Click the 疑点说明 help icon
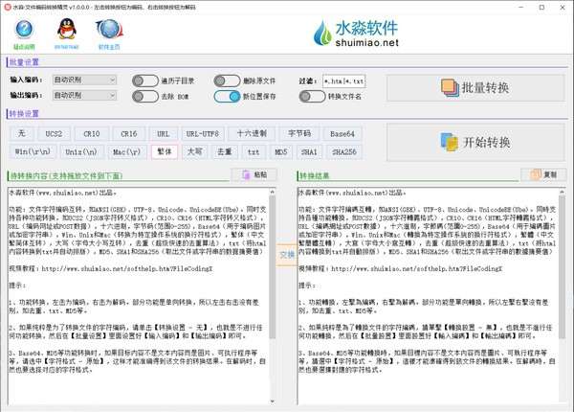This screenshot has height=412, width=574. click(25, 34)
